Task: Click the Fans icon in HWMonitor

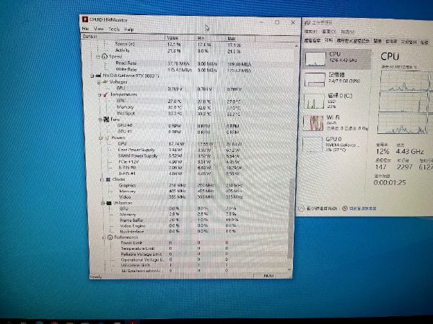Action: (106, 120)
